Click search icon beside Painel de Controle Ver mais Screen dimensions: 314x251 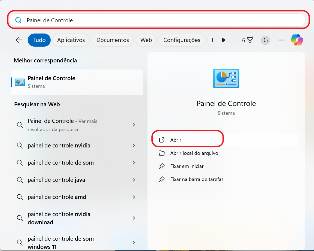coord(20,125)
